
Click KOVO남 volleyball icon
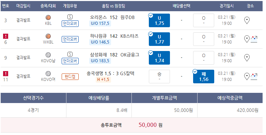pos(48,55)
